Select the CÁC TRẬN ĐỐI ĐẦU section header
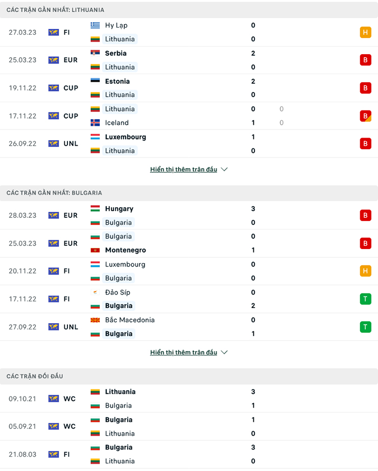Viewport: 378px width, 471px height. [x=35, y=376]
